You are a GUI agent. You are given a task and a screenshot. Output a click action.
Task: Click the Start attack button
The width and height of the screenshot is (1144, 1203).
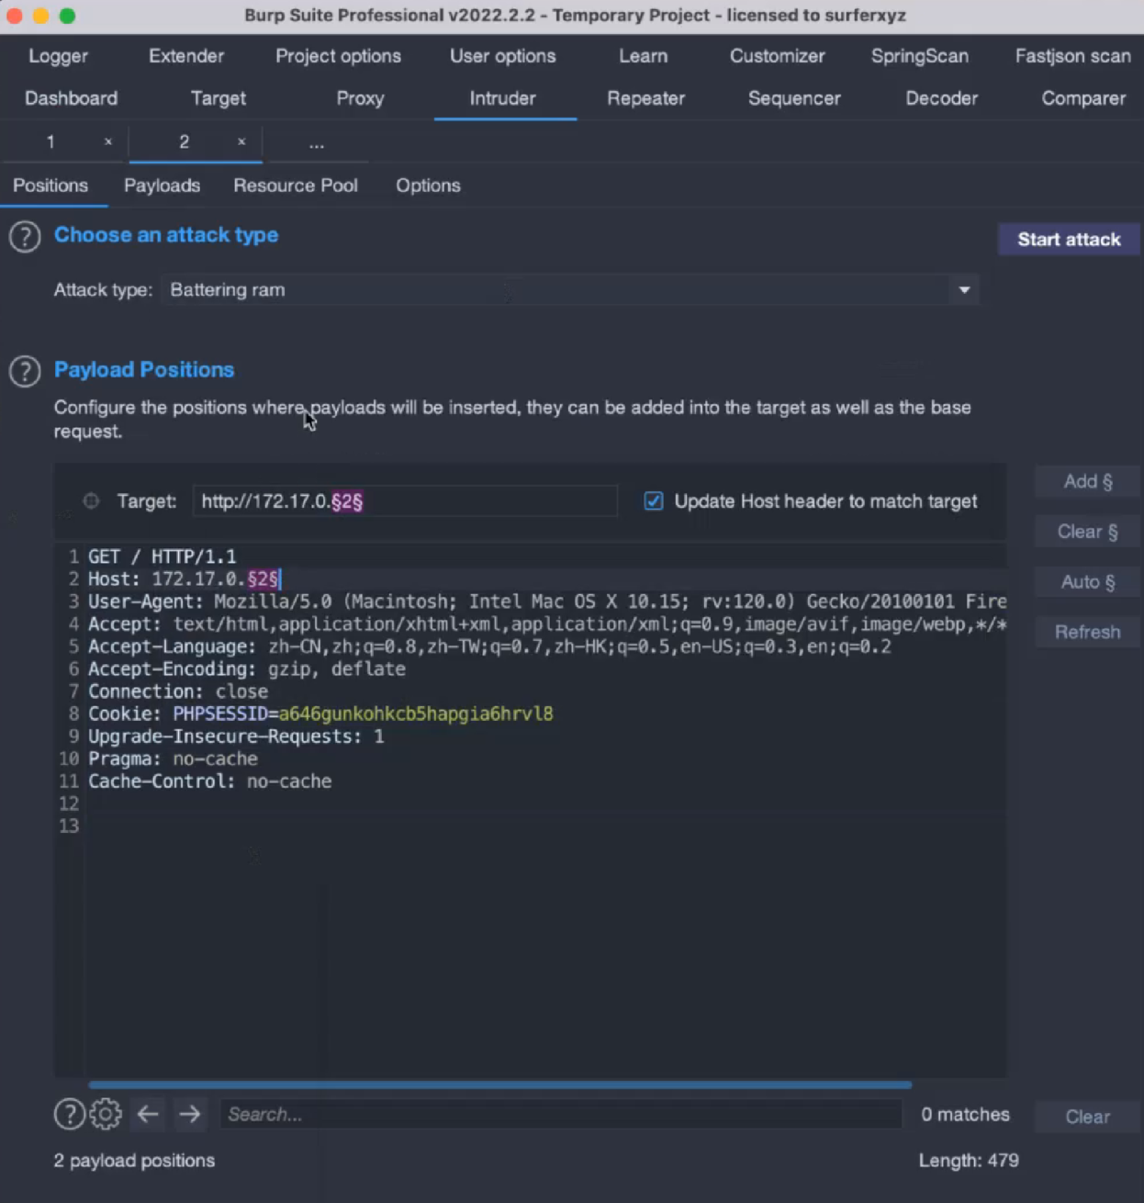pos(1069,240)
